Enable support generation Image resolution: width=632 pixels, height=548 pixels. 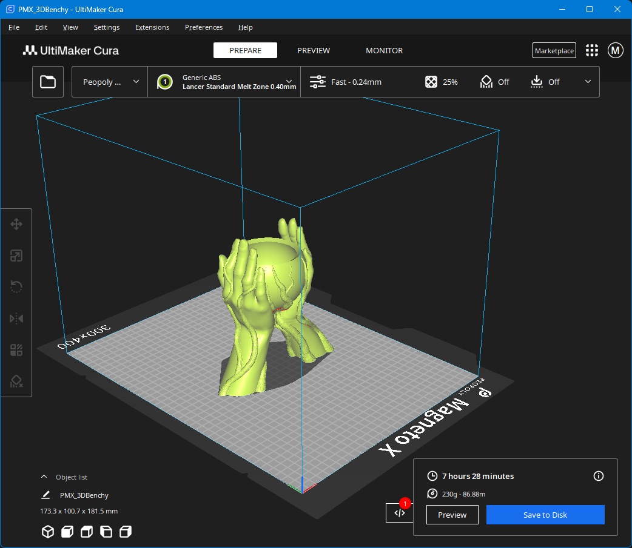(494, 82)
